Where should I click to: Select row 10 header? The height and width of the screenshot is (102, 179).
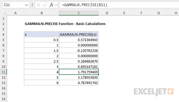click(x=3, y=67)
